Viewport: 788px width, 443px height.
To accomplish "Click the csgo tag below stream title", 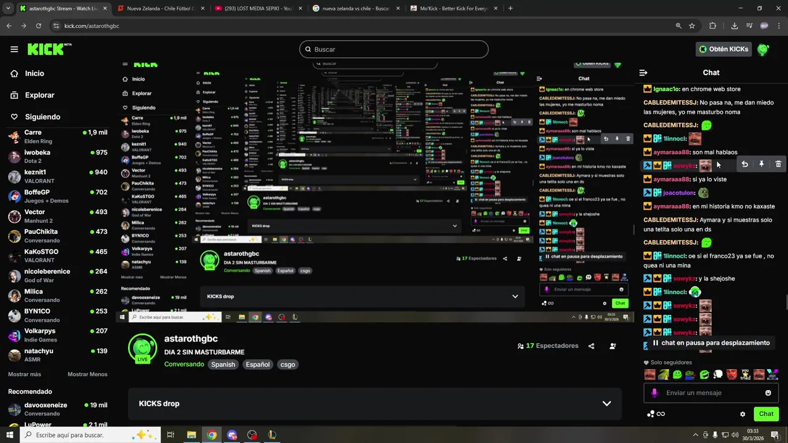I will pos(287,364).
